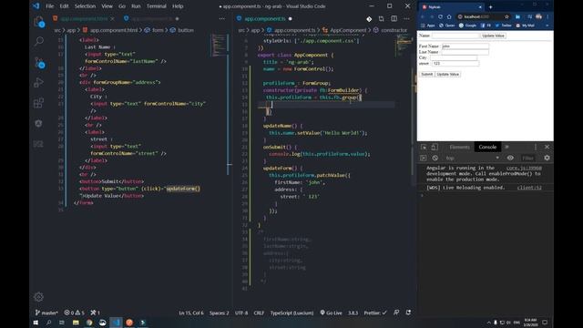Click the street input field with 123
The width and height of the screenshot is (583, 328).
point(455,64)
